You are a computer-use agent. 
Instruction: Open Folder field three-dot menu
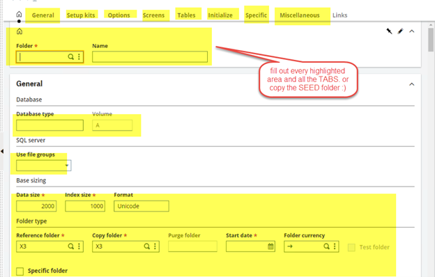[x=79, y=57]
